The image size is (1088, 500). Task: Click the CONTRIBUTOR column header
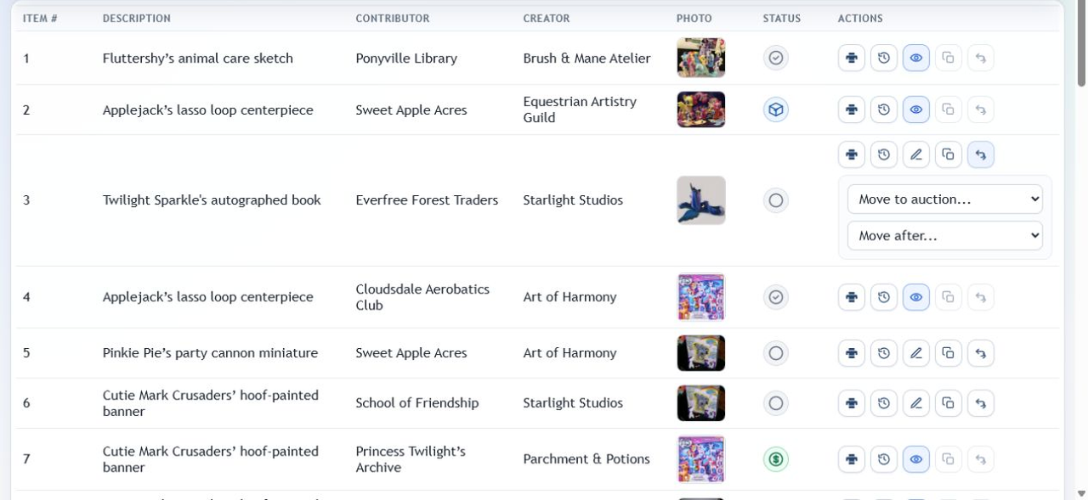392,18
